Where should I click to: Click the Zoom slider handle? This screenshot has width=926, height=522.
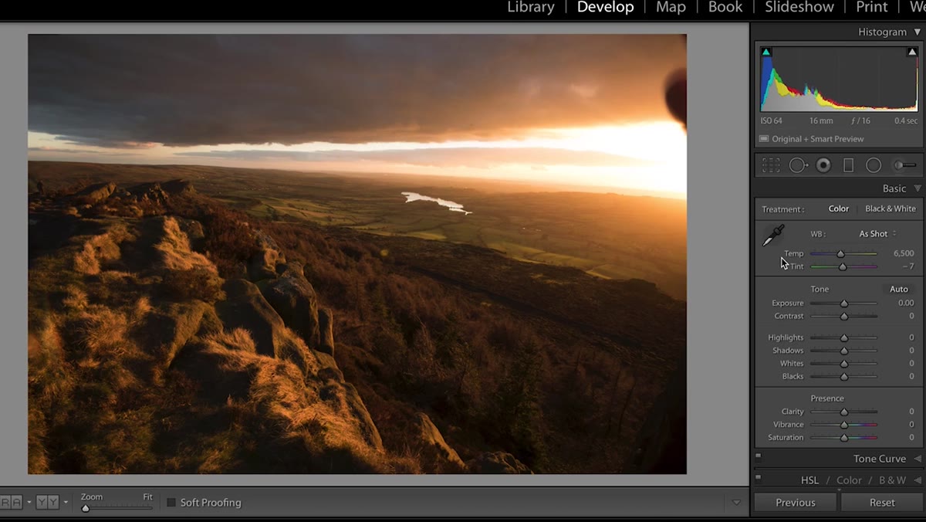point(86,508)
